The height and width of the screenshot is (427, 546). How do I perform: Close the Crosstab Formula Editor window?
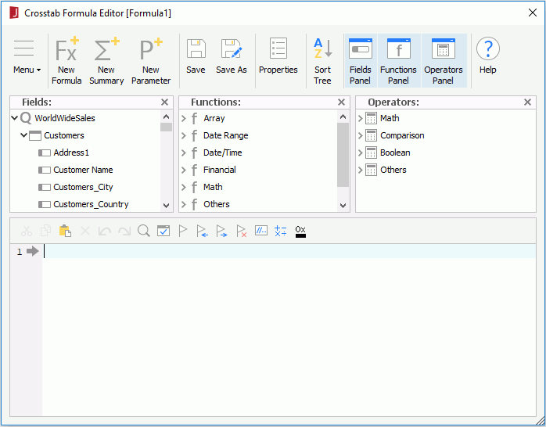point(533,13)
